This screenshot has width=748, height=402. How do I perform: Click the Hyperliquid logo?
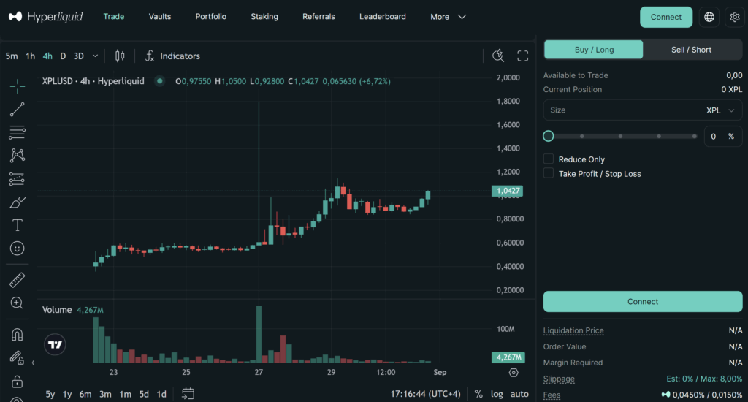click(46, 17)
